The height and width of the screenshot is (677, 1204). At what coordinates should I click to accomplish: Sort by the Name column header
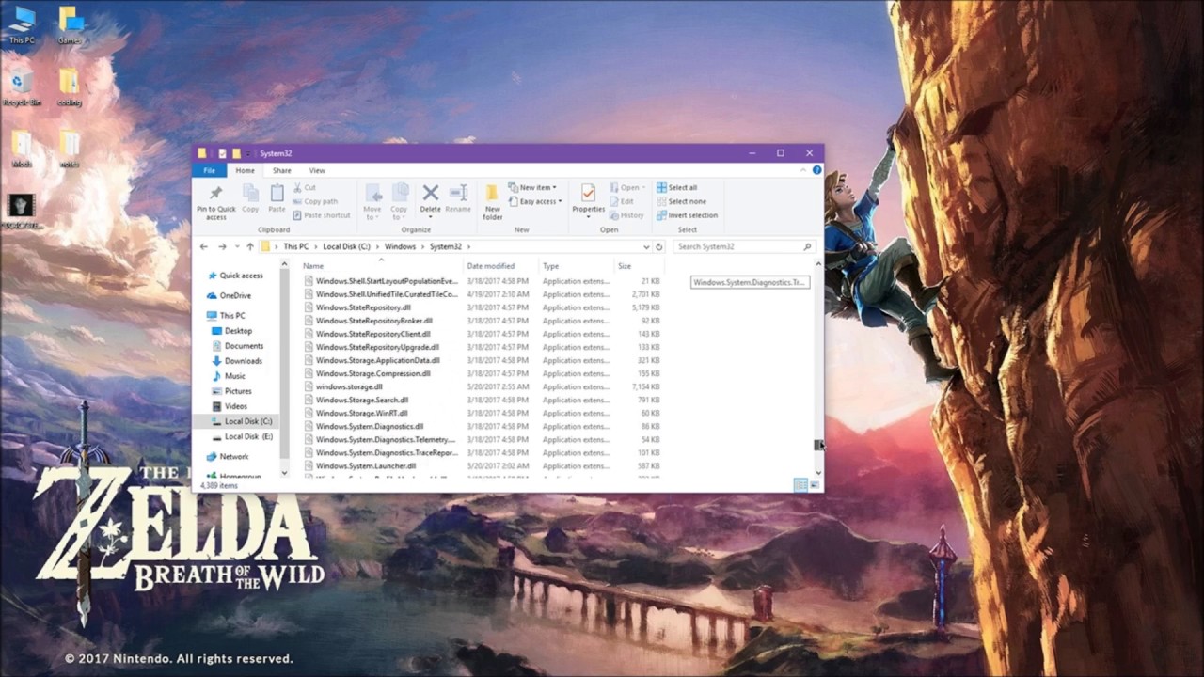(x=381, y=266)
